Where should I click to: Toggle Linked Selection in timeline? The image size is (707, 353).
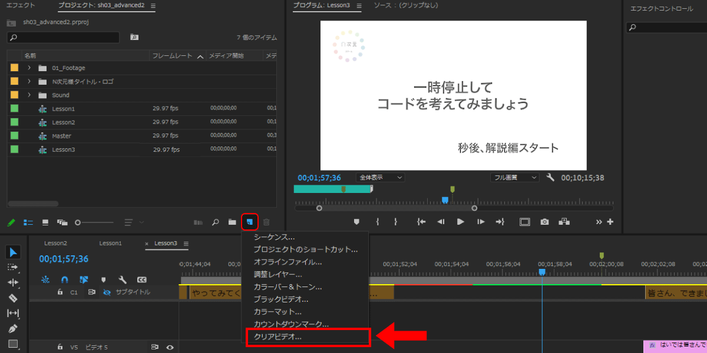click(x=84, y=279)
